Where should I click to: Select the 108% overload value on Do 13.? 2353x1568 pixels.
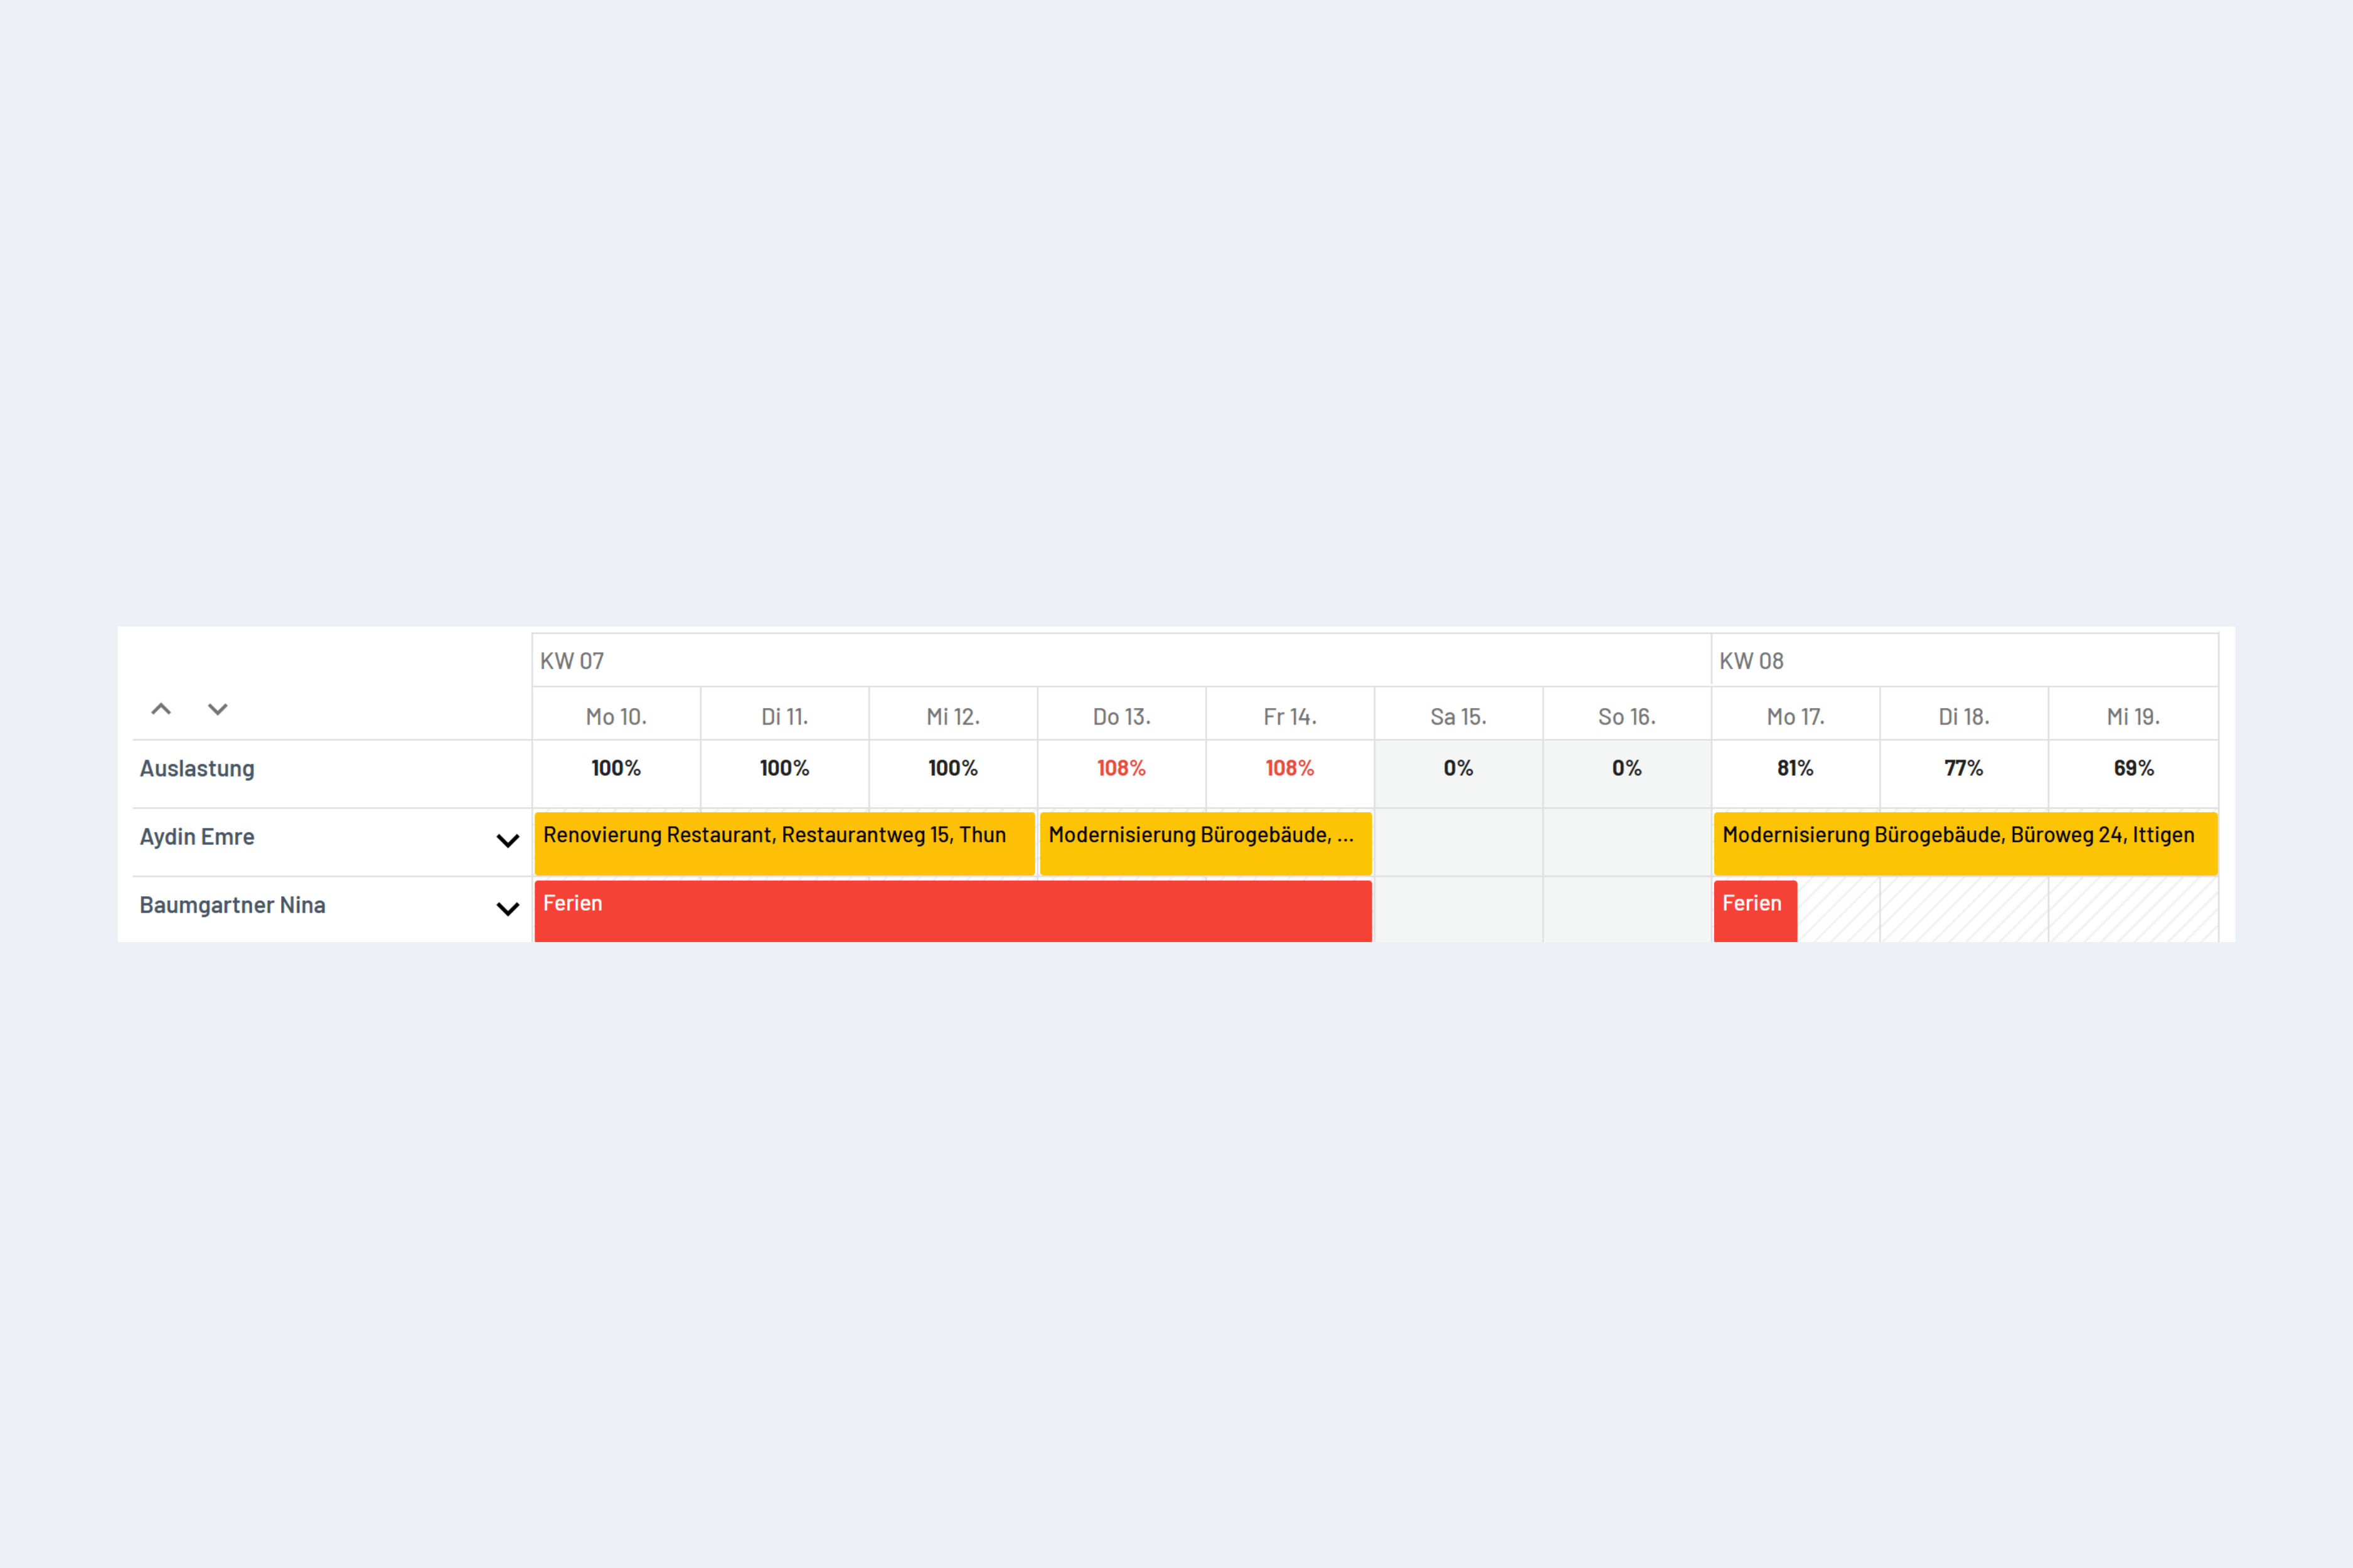[1121, 768]
